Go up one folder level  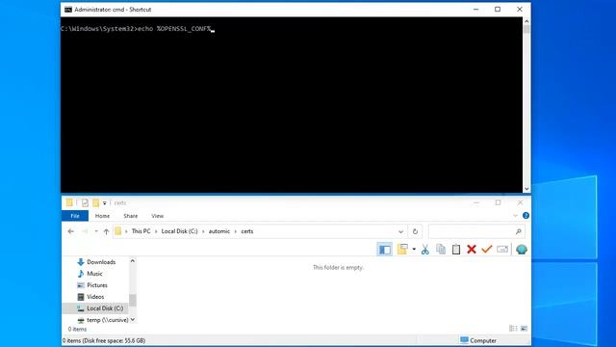(x=106, y=231)
